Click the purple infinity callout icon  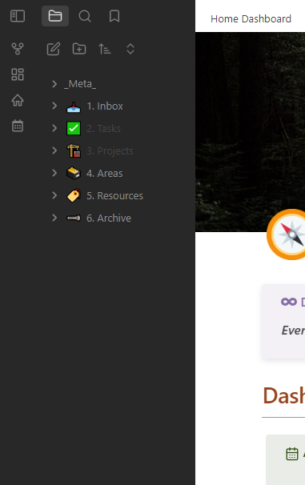[289, 302]
